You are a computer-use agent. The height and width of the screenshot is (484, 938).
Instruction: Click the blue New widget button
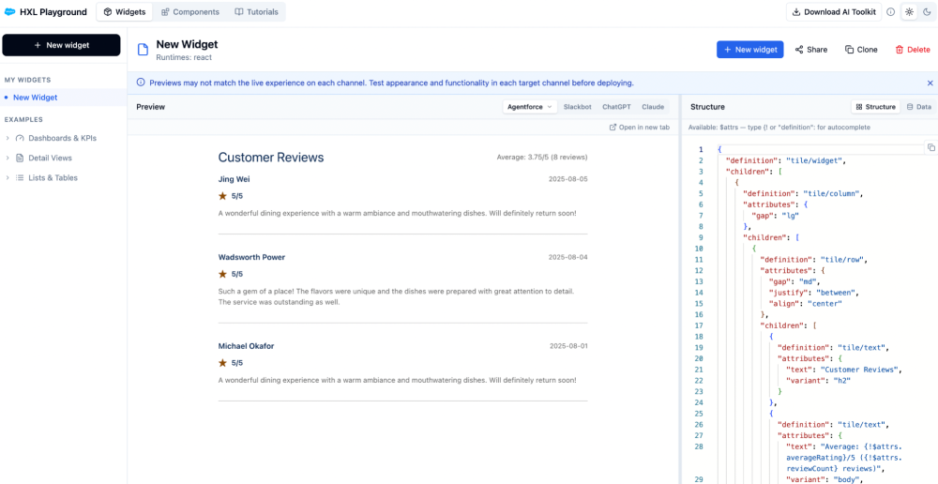(750, 50)
